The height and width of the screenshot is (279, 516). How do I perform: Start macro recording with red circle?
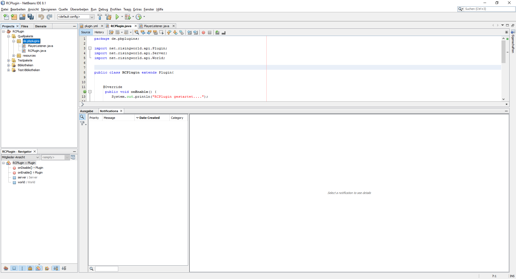pyautogui.click(x=203, y=32)
